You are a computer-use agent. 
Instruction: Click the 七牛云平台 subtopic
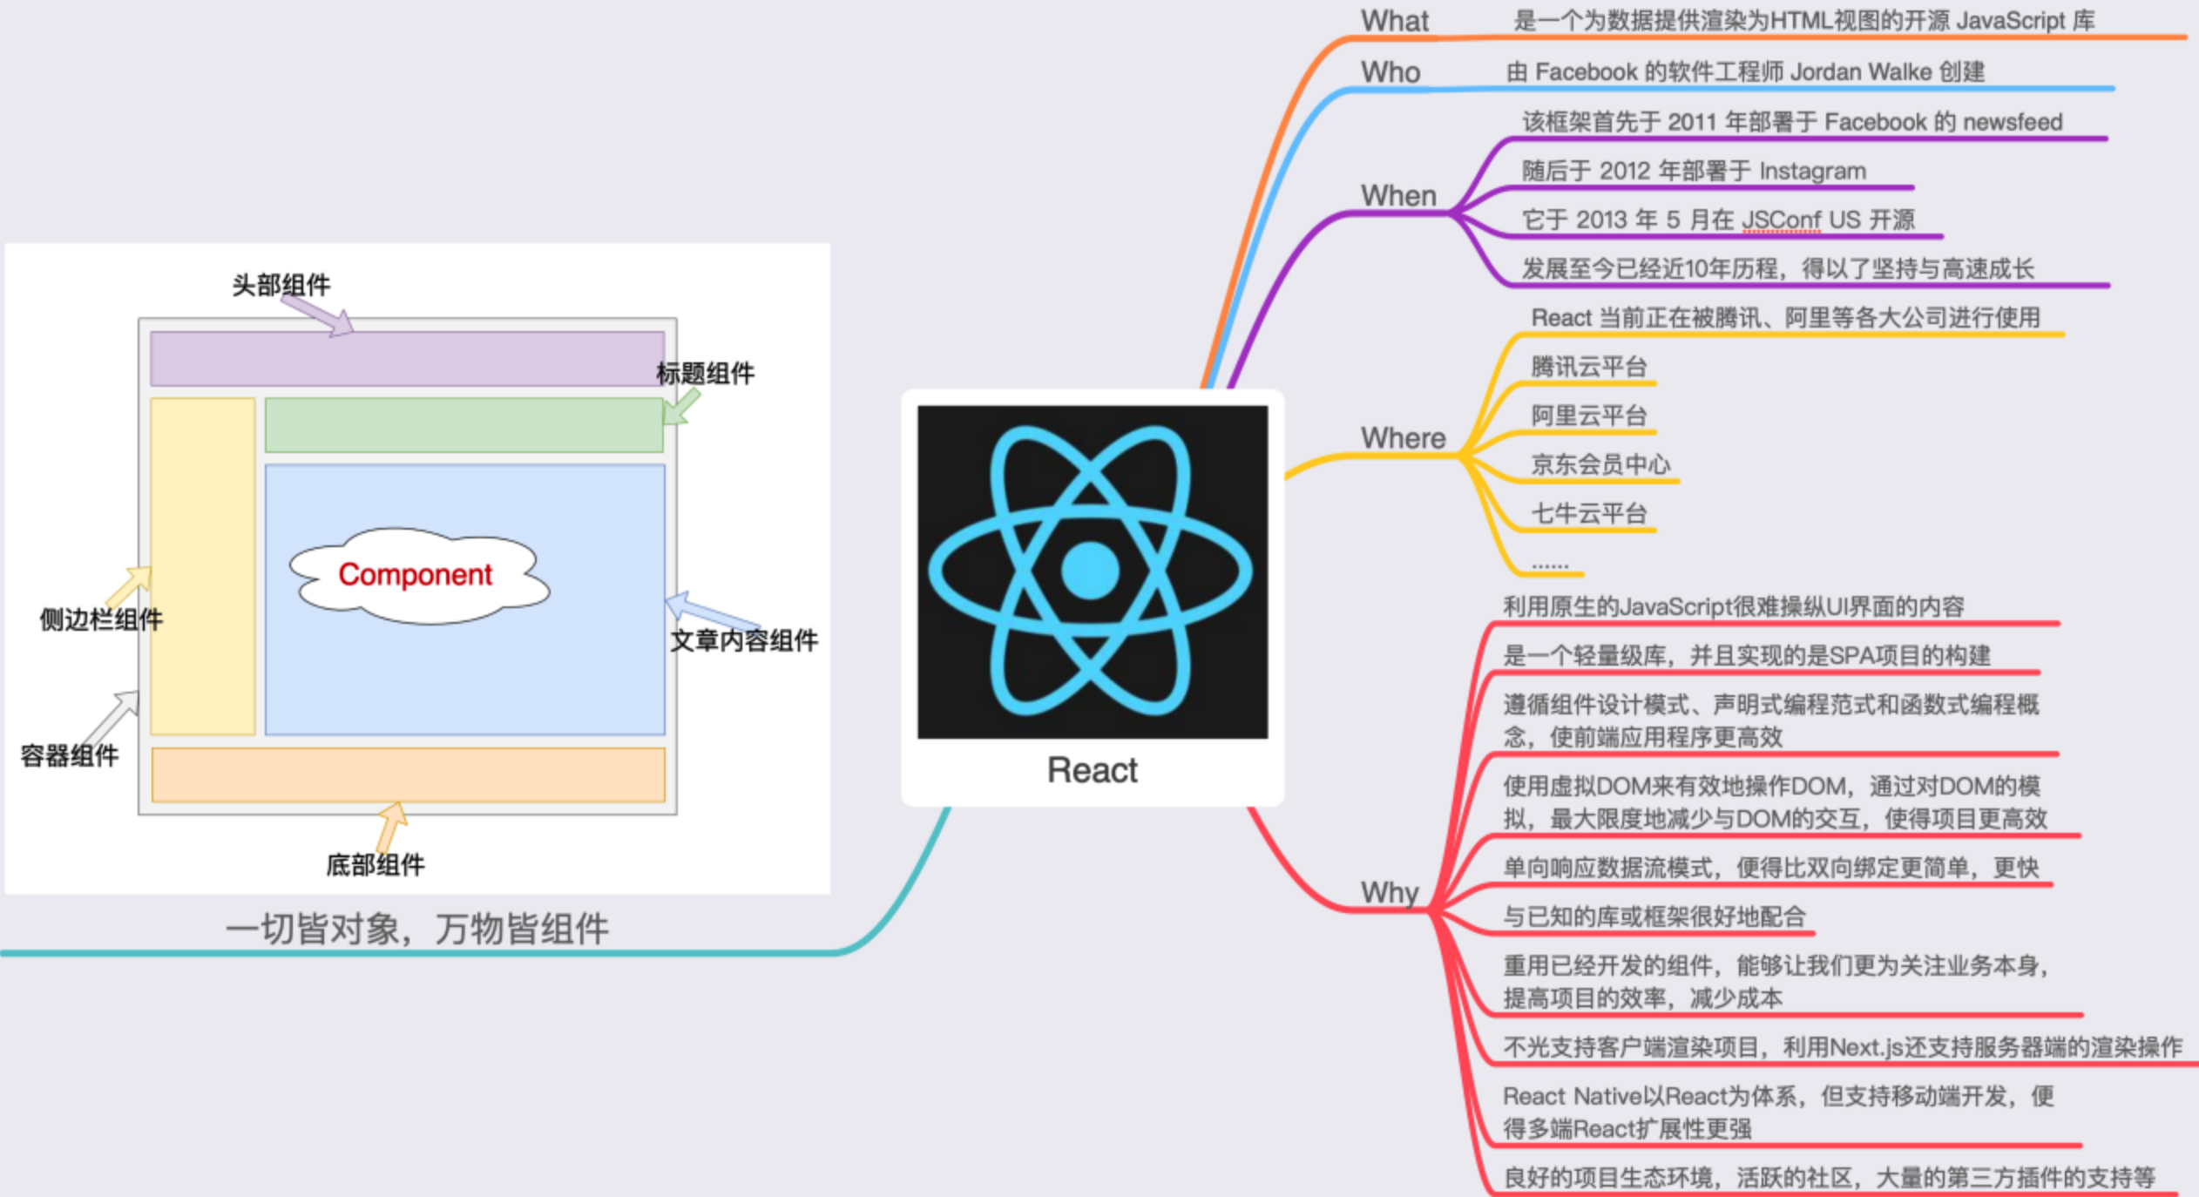pyautogui.click(x=1588, y=513)
